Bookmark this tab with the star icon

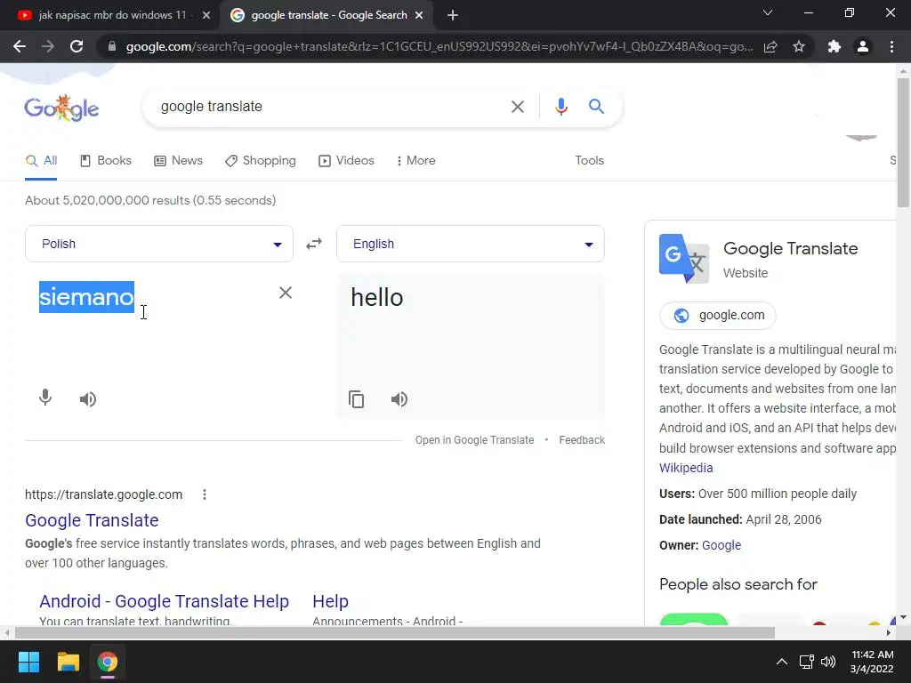[x=799, y=46]
